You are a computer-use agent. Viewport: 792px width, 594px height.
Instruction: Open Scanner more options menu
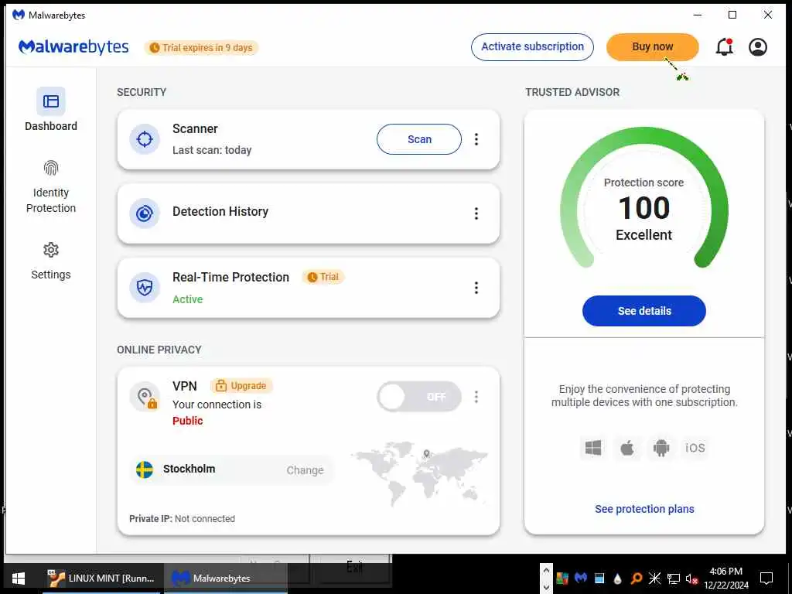476,139
